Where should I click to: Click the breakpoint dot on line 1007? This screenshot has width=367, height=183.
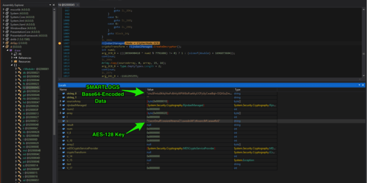pos(60,43)
